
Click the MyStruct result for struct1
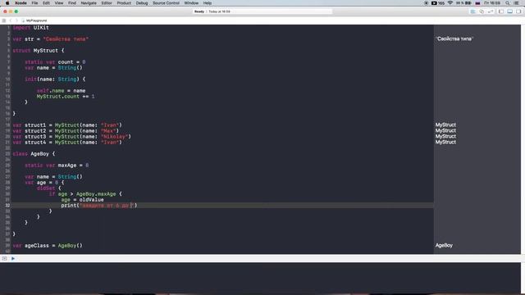[x=445, y=125]
